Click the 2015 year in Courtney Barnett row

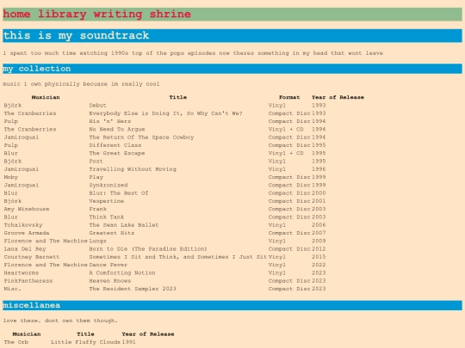319,257
